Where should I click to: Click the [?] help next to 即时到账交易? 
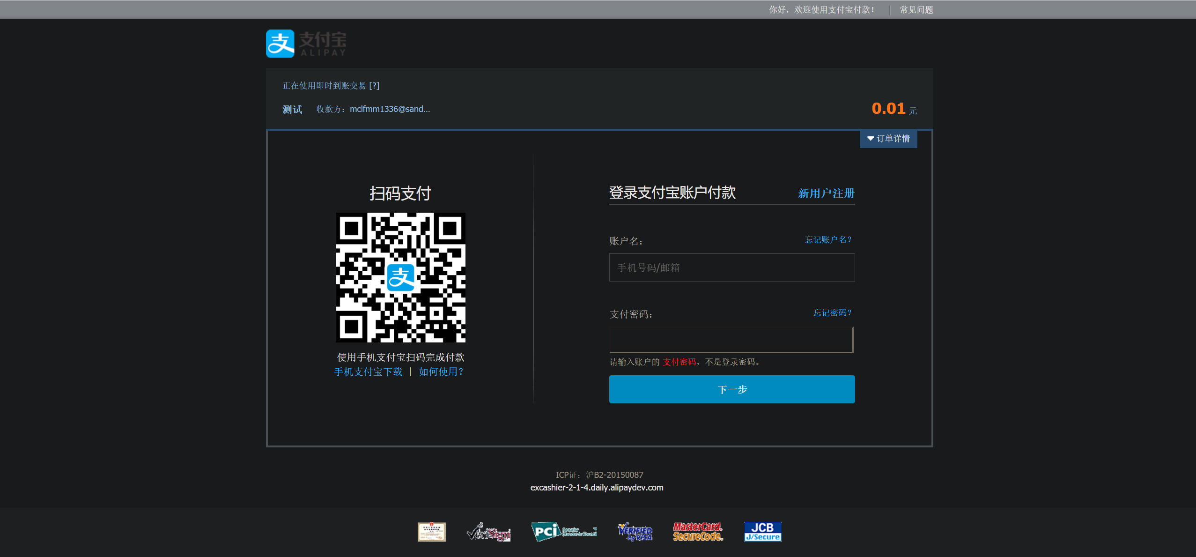click(374, 85)
